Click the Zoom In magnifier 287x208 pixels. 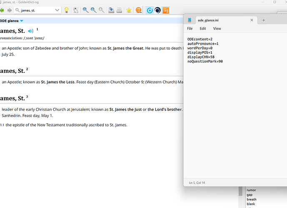(85, 10)
